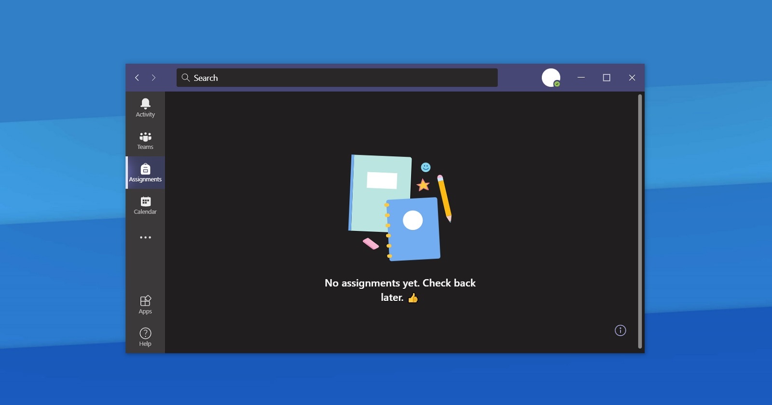
Task: Open the Help menu
Action: pyautogui.click(x=145, y=337)
